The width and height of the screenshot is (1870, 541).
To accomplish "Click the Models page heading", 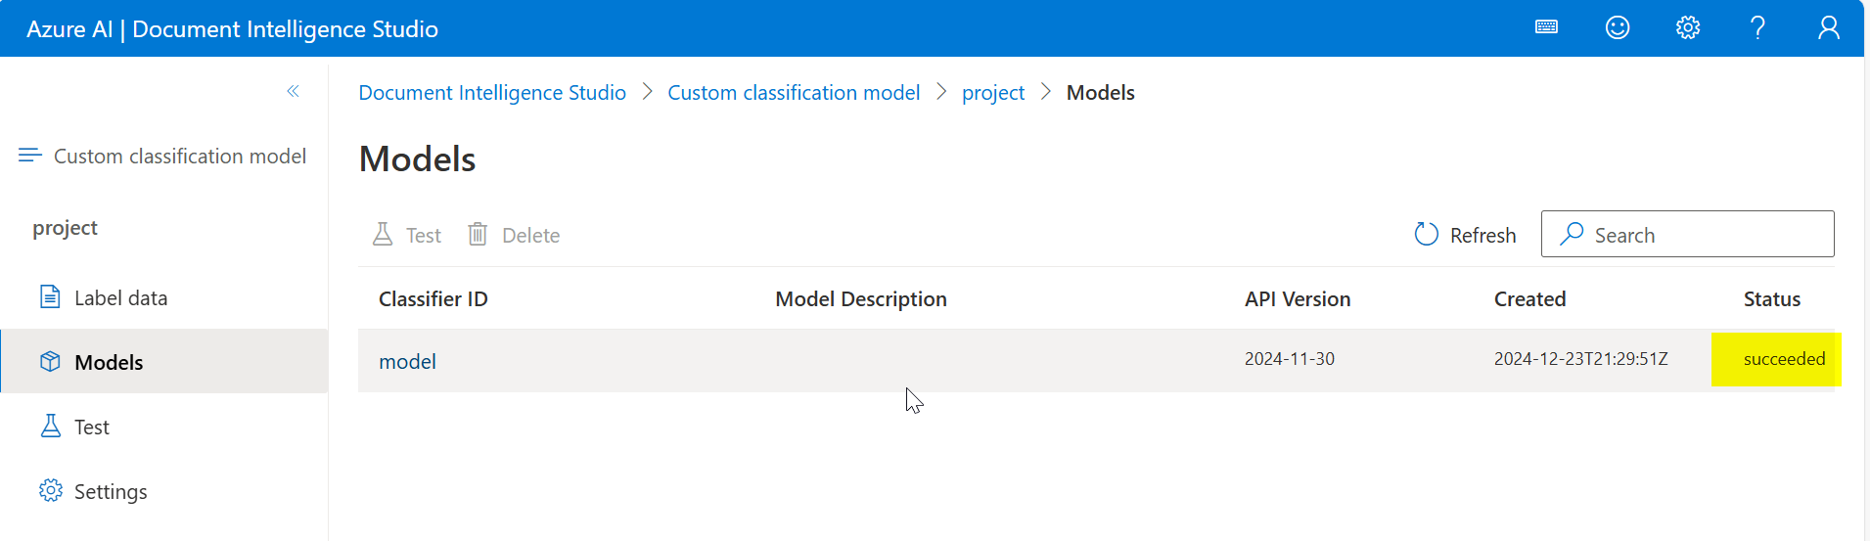I will (x=417, y=158).
